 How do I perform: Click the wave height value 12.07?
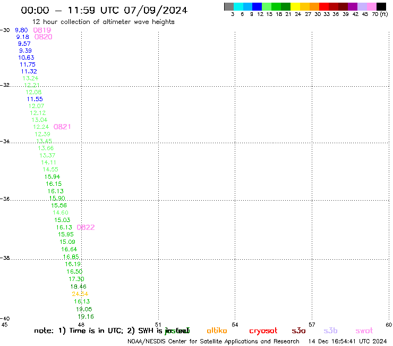[x=36, y=106]
